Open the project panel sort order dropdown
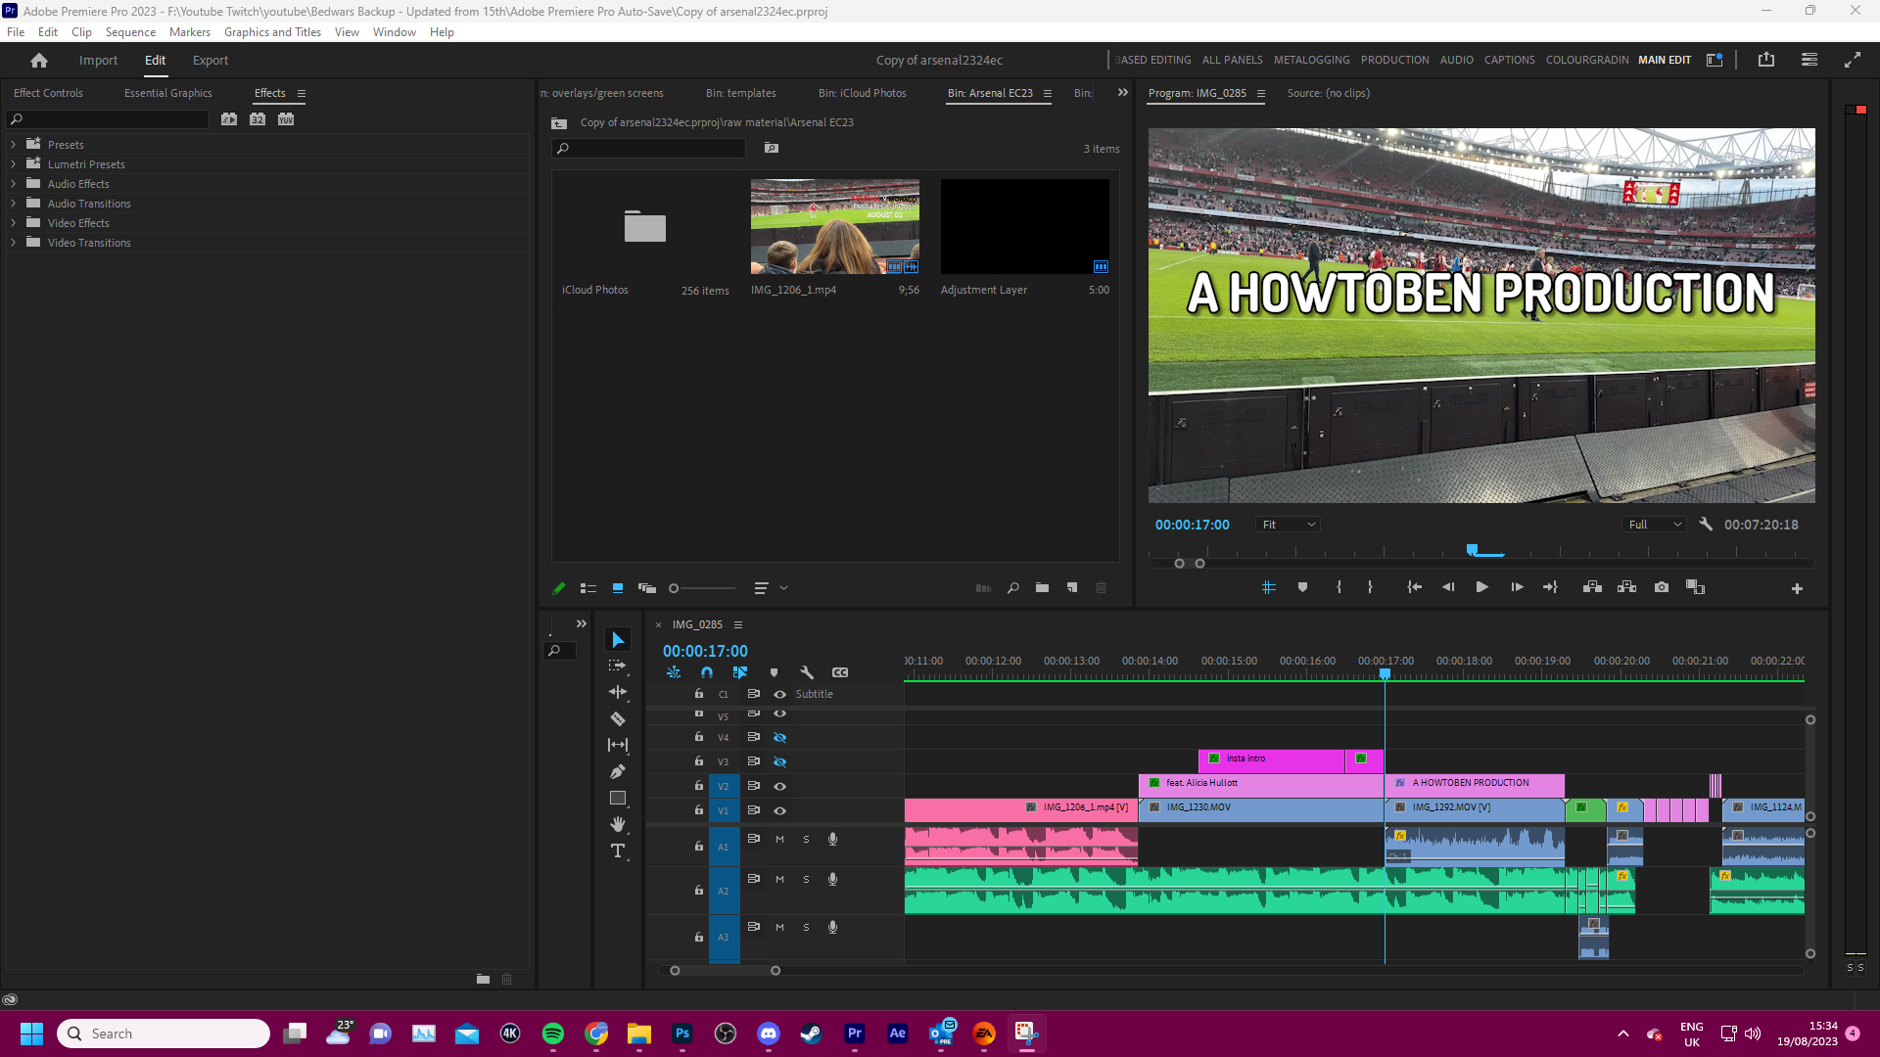Image resolution: width=1880 pixels, height=1057 pixels. click(771, 588)
